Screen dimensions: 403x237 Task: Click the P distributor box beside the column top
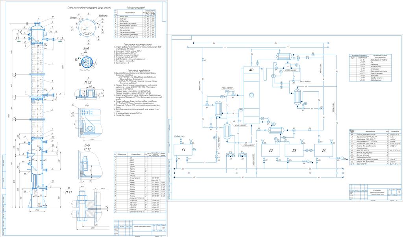[x=288, y=66]
